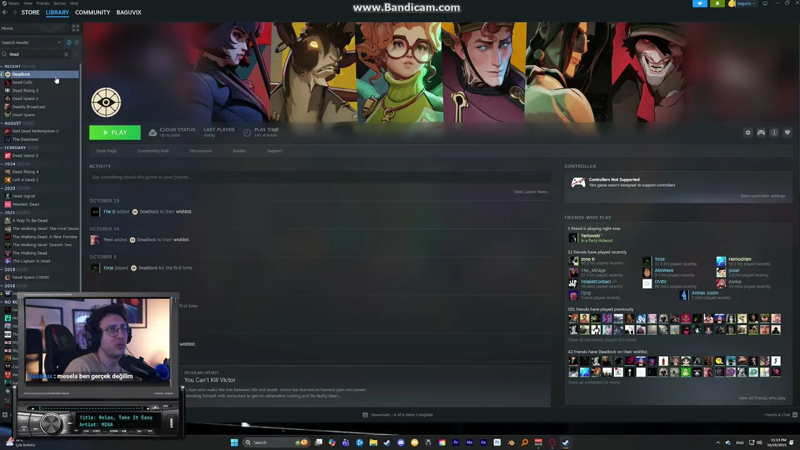Screen dimensions: 800x450
Task: Open Deadlock Guides link
Action: click(x=239, y=151)
